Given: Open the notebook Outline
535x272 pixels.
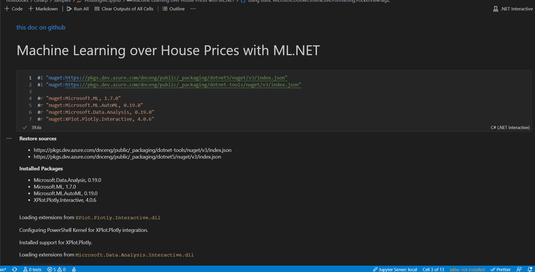Looking at the screenshot, I should coord(173,9).
